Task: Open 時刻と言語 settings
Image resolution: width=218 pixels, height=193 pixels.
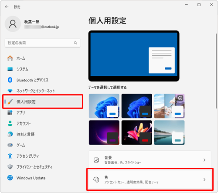Action: 43,134
